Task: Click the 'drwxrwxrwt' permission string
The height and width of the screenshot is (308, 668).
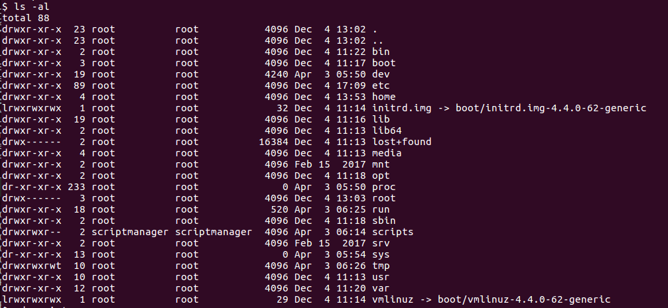Action: pos(32,266)
